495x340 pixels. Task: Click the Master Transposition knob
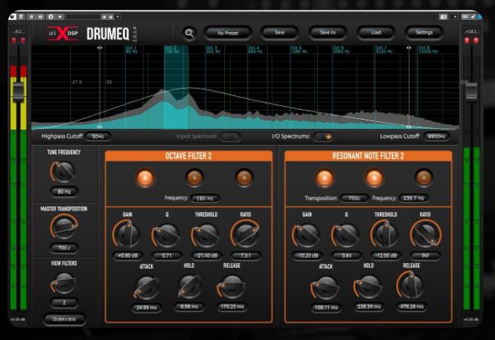(64, 226)
